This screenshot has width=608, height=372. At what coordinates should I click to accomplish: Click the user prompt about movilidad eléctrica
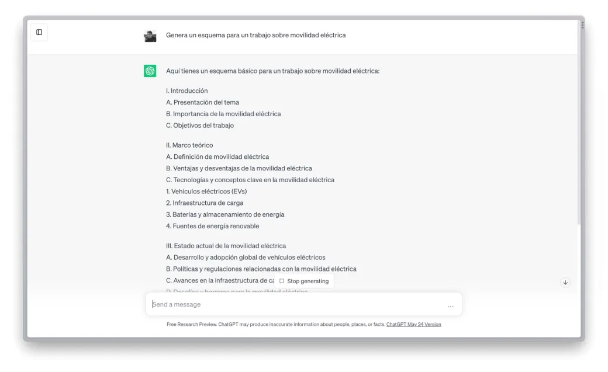click(x=256, y=35)
